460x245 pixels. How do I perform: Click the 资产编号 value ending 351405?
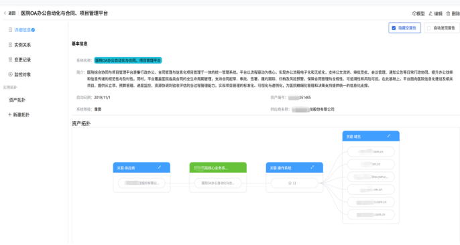point(300,98)
